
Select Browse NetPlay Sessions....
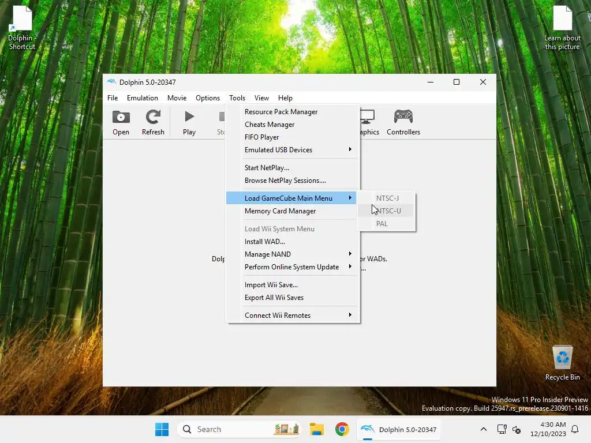(293, 181)
